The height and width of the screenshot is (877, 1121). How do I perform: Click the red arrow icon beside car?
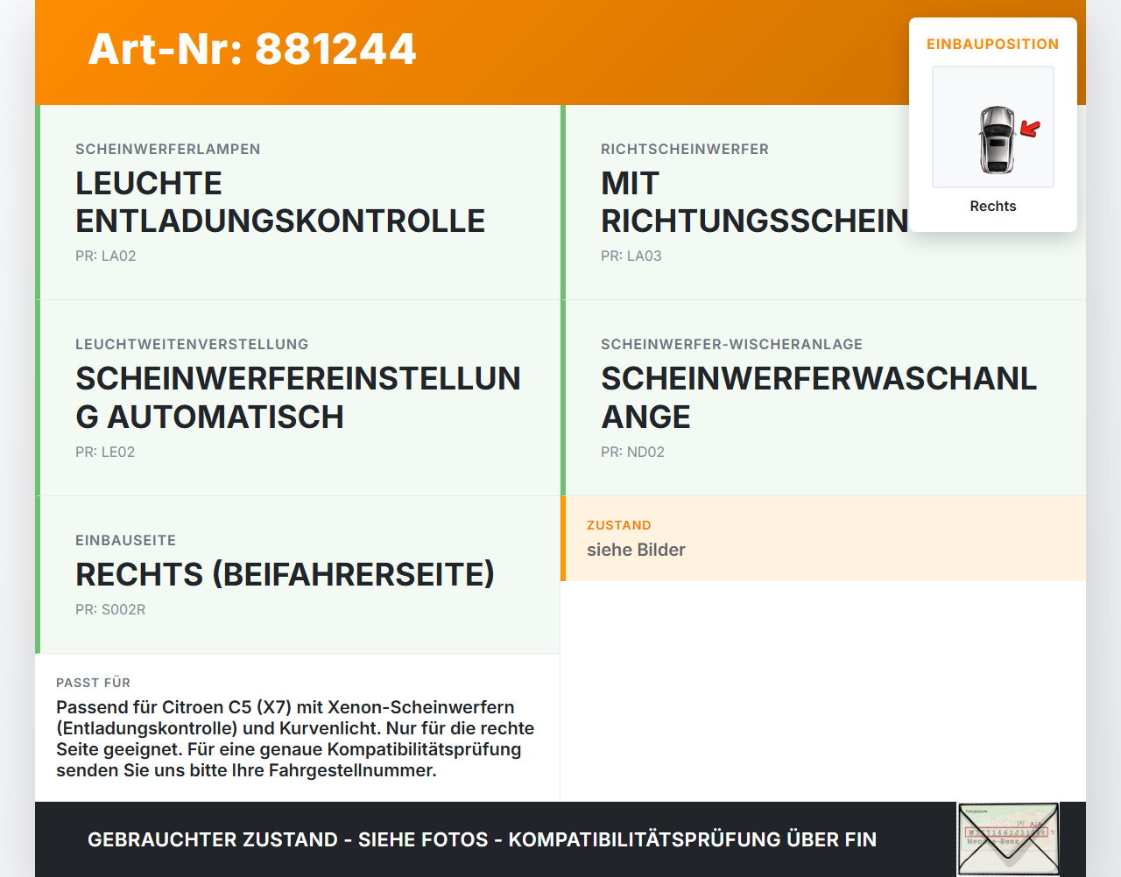(x=1031, y=130)
